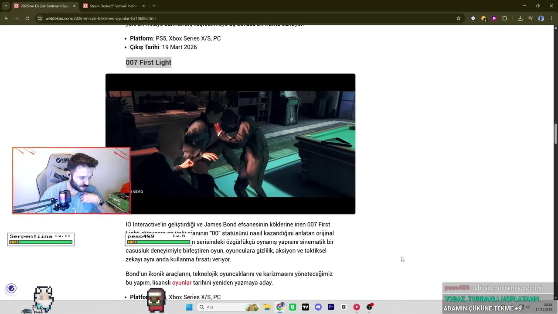558x314 pixels.
Task: Click the streamer webcam overlay
Action: pyautogui.click(x=71, y=181)
